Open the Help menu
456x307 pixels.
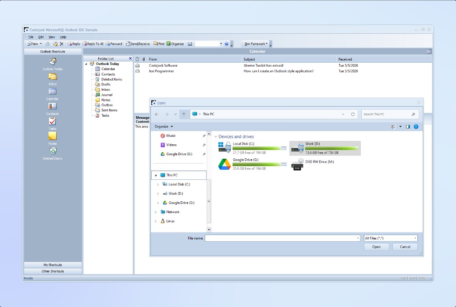tap(63, 37)
